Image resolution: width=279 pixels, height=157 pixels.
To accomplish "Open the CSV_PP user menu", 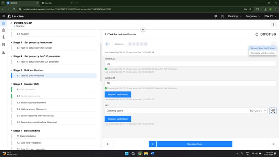I will click(270, 16).
